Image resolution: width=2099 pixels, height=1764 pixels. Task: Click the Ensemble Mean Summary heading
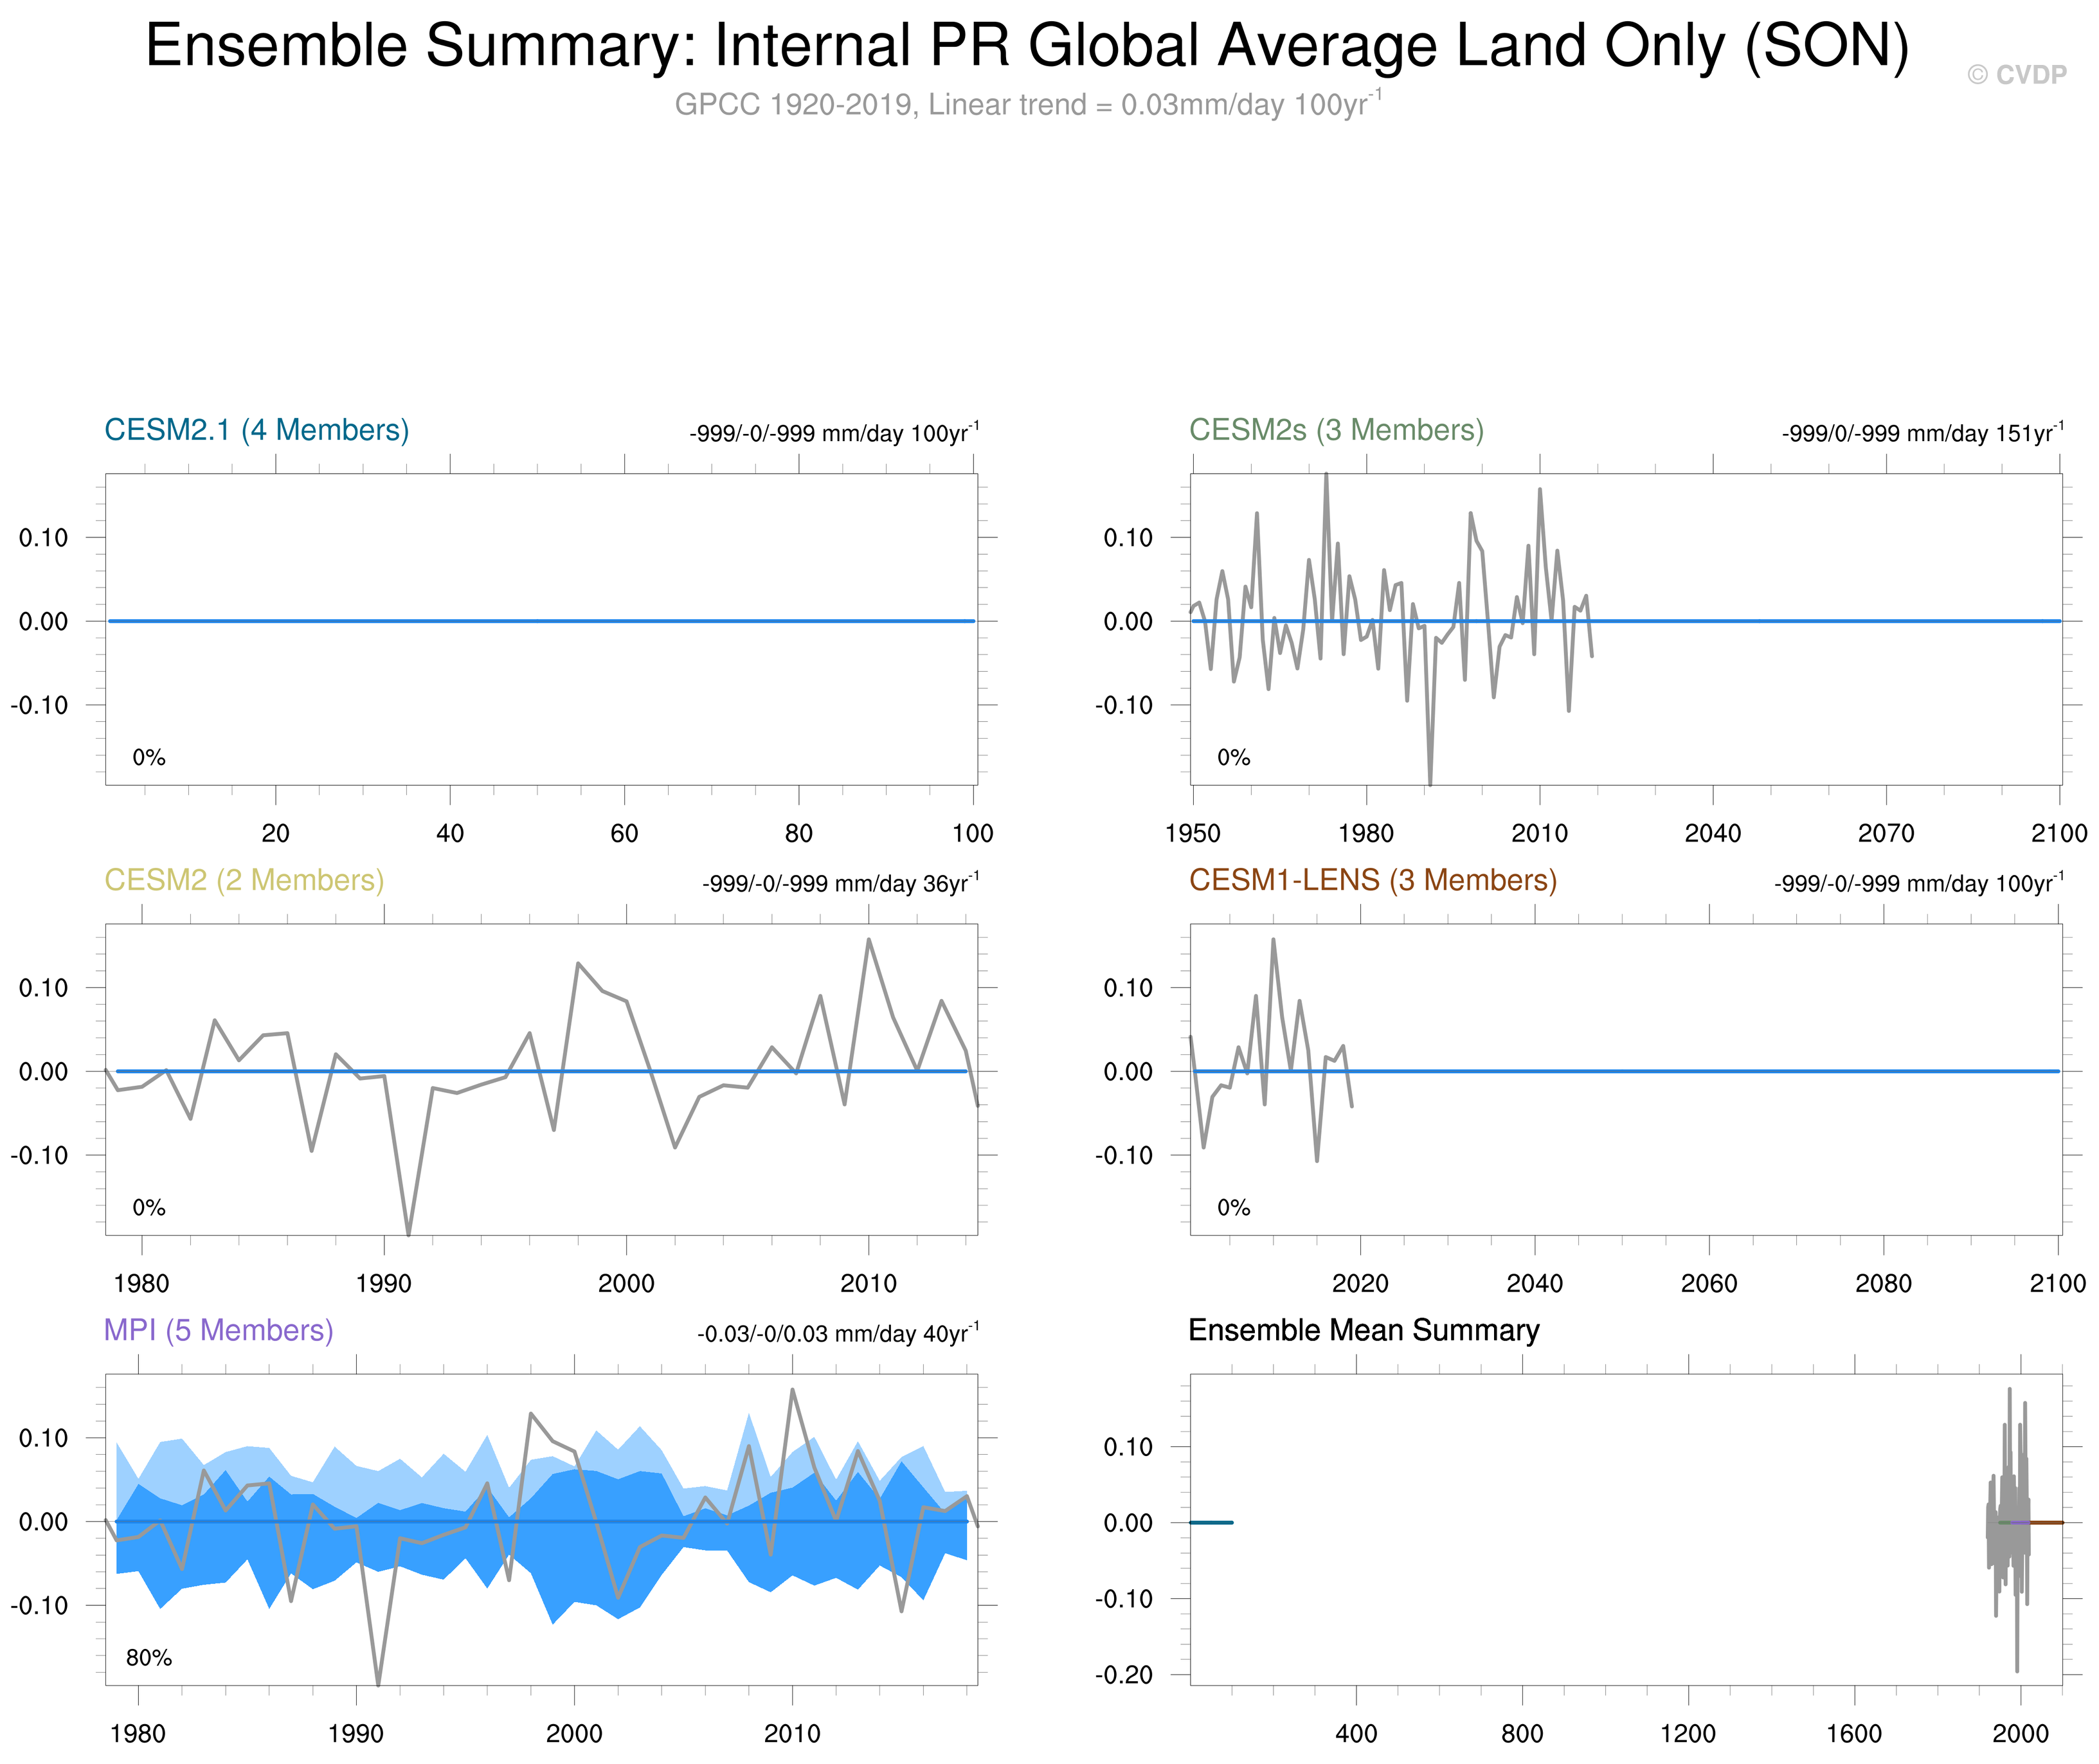coord(1363,1330)
